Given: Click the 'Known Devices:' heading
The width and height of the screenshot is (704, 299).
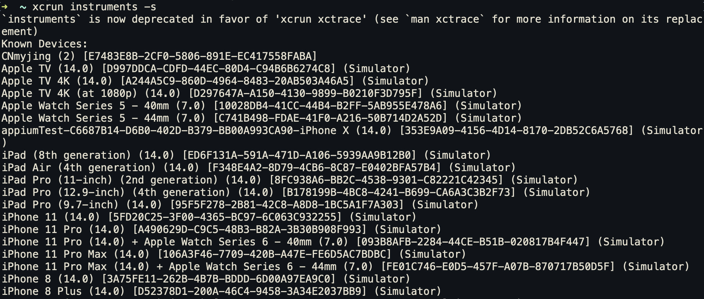Looking at the screenshot, I should (44, 44).
